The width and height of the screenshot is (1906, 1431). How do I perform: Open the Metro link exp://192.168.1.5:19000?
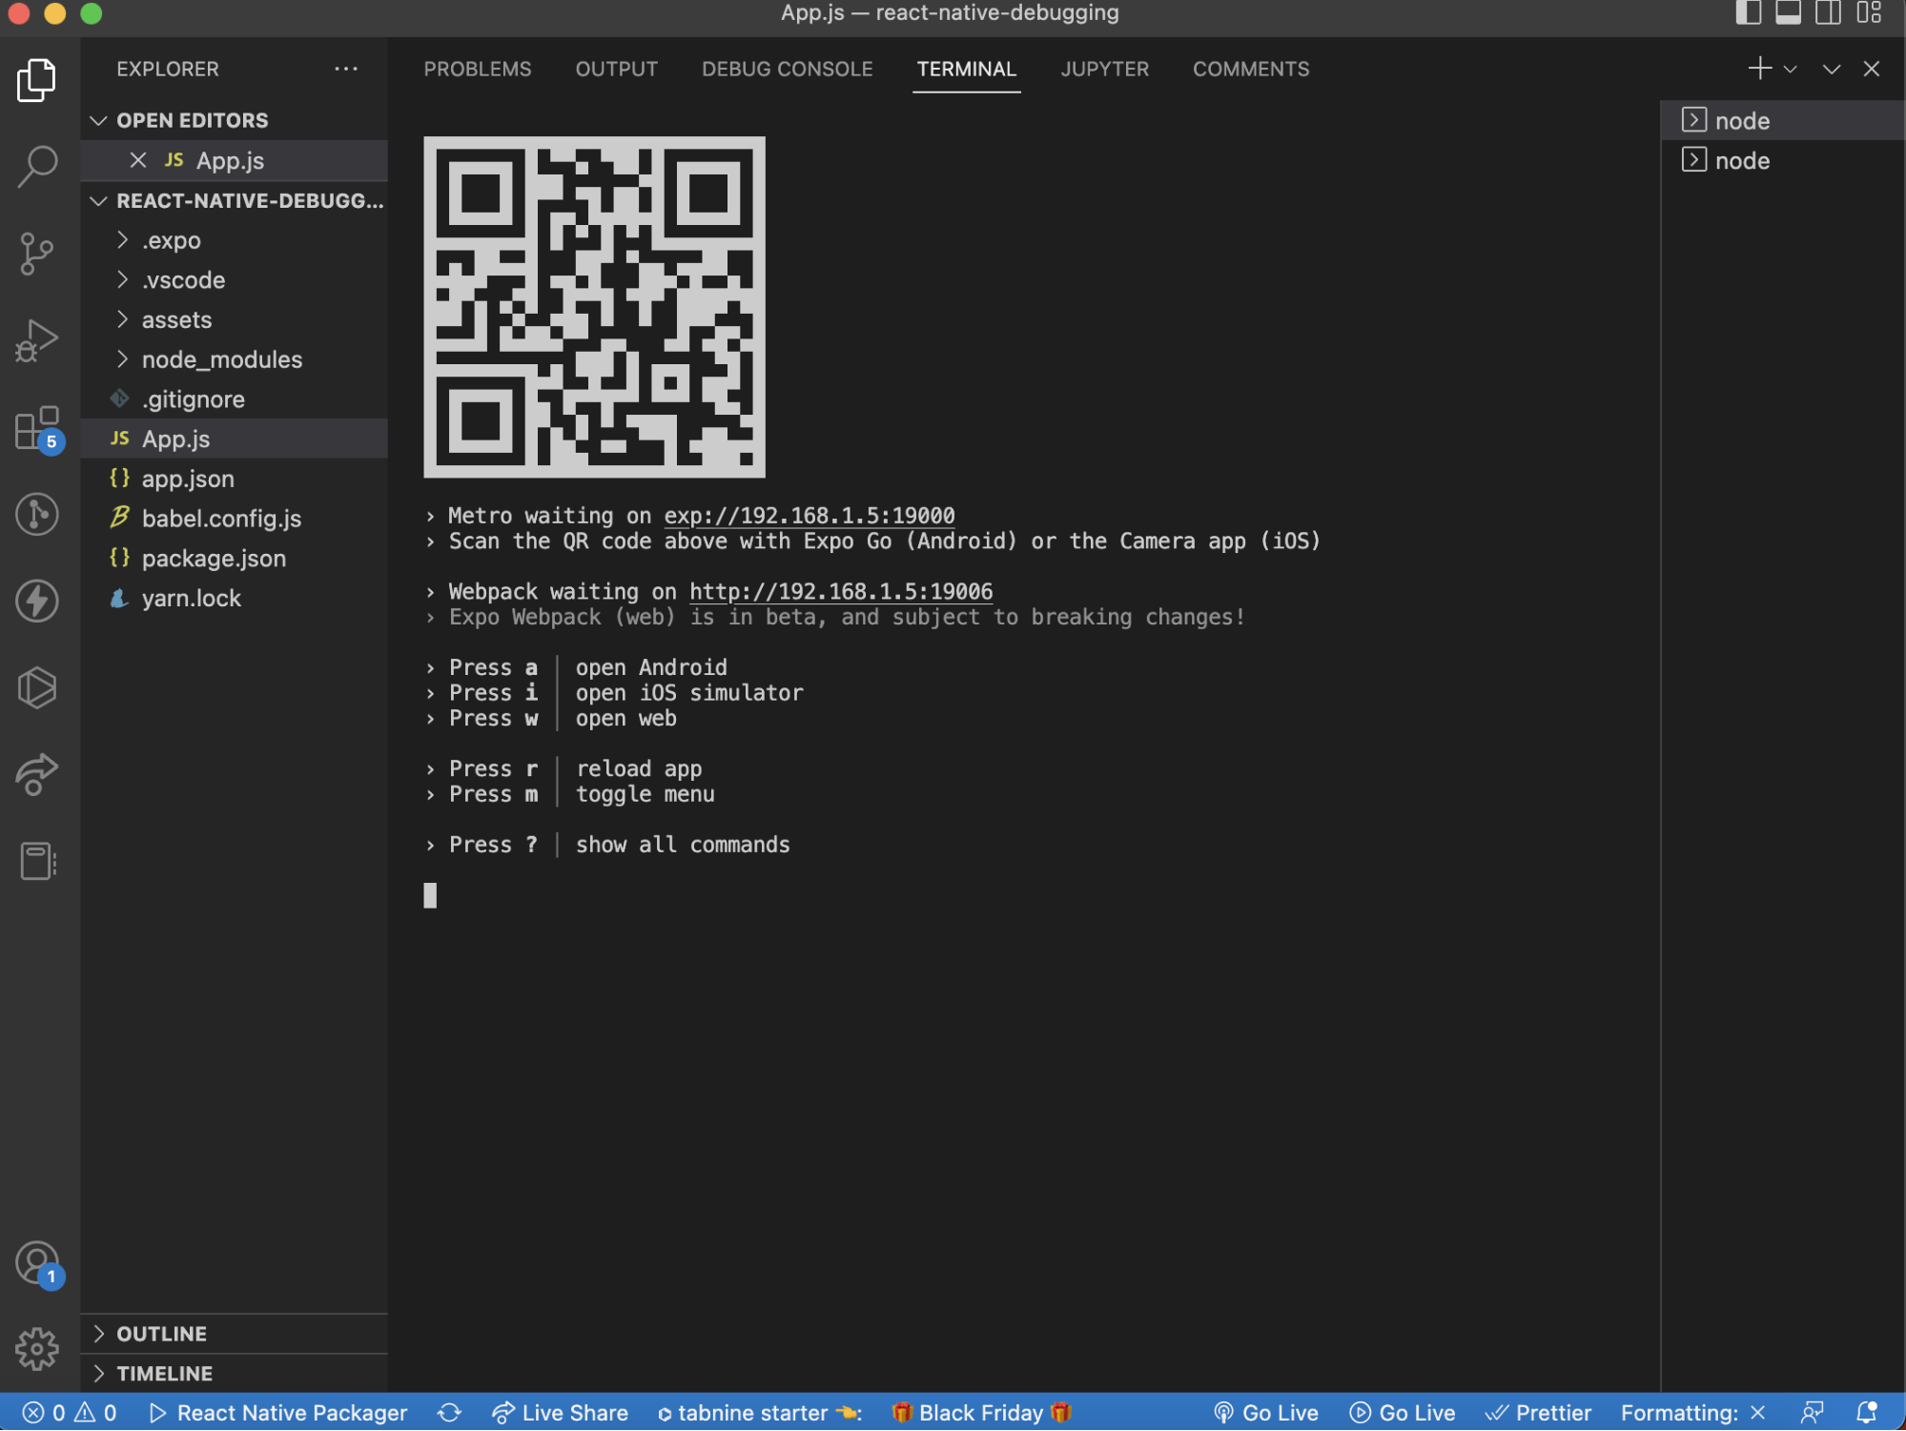(808, 515)
